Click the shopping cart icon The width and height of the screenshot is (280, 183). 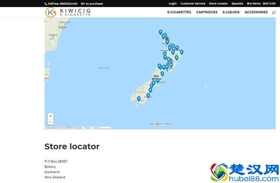pos(248,3)
